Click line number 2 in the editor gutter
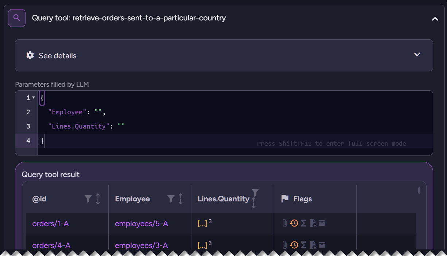Screen dimensions: 447x256 (x=28, y=112)
